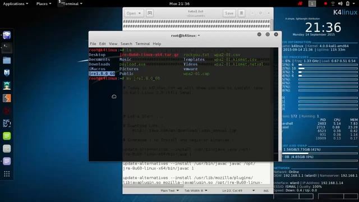Click payload.exe in terminal listing

tap(132, 64)
